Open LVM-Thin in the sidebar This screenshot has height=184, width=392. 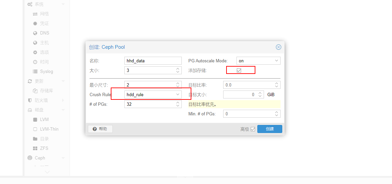point(49,129)
